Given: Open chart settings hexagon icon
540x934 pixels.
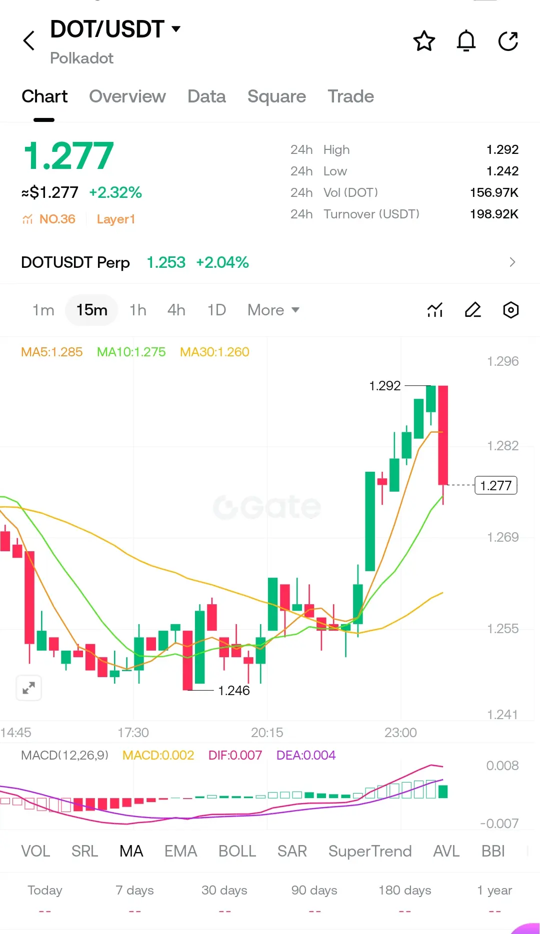Looking at the screenshot, I should (510, 310).
